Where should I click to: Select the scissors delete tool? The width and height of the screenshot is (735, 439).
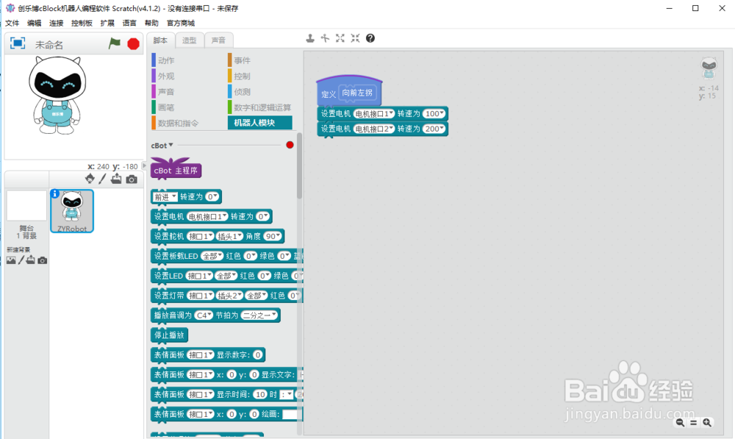point(324,38)
